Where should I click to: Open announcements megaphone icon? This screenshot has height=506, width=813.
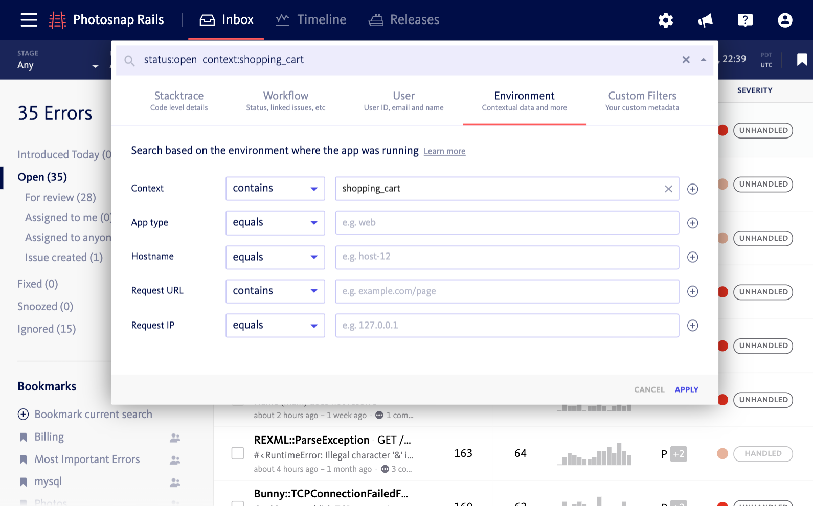705,20
